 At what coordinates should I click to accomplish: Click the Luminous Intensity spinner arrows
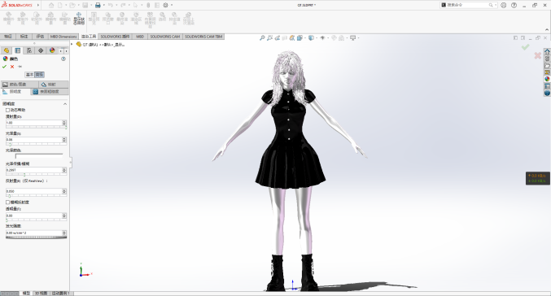64,233
